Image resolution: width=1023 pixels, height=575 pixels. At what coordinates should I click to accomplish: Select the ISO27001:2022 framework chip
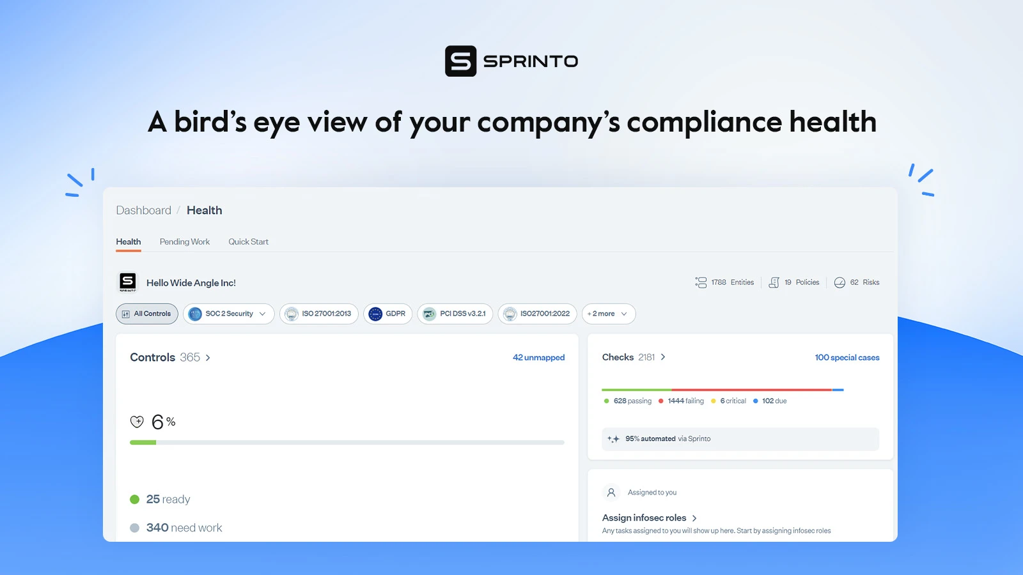coord(538,314)
